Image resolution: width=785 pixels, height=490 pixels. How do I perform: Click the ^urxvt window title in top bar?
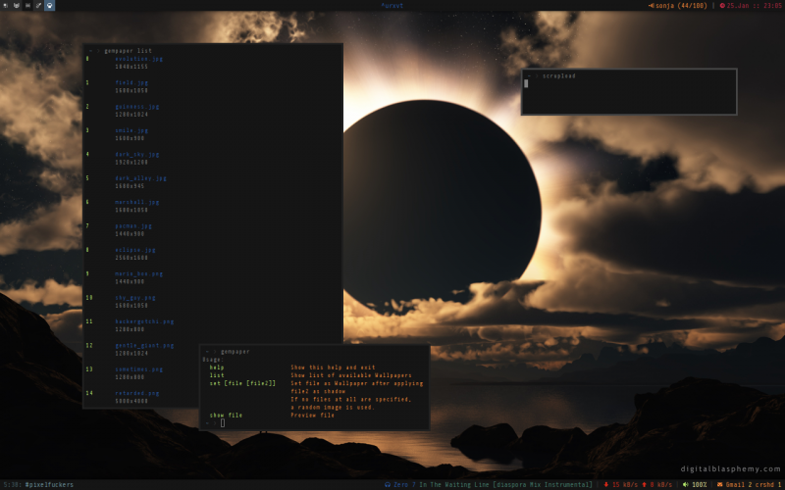point(392,6)
